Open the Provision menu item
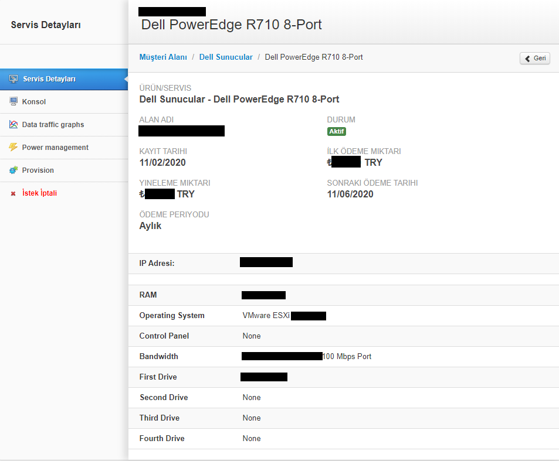 pyautogui.click(x=64, y=170)
